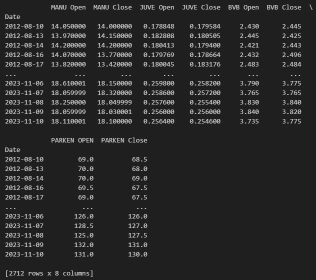Image resolution: width=316 pixels, height=280 pixels.
Task: Select the BVB value 3.790
Action: [x=249, y=83]
